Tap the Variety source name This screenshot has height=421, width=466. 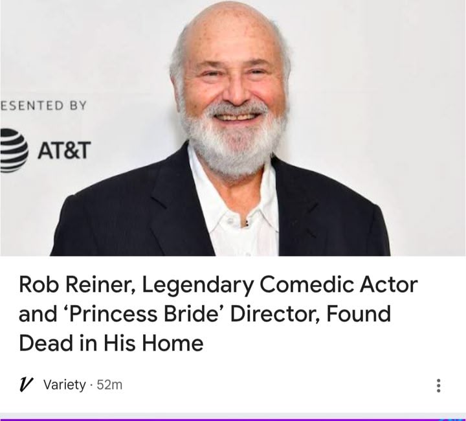[x=64, y=385]
